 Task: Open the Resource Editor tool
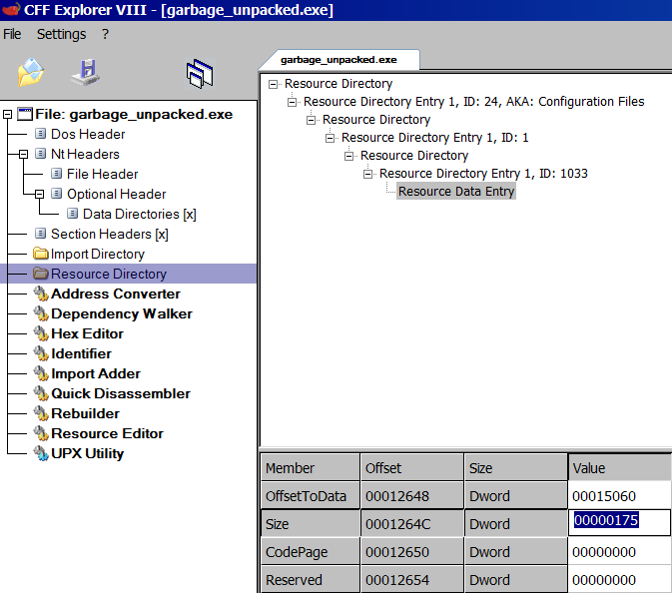(107, 433)
